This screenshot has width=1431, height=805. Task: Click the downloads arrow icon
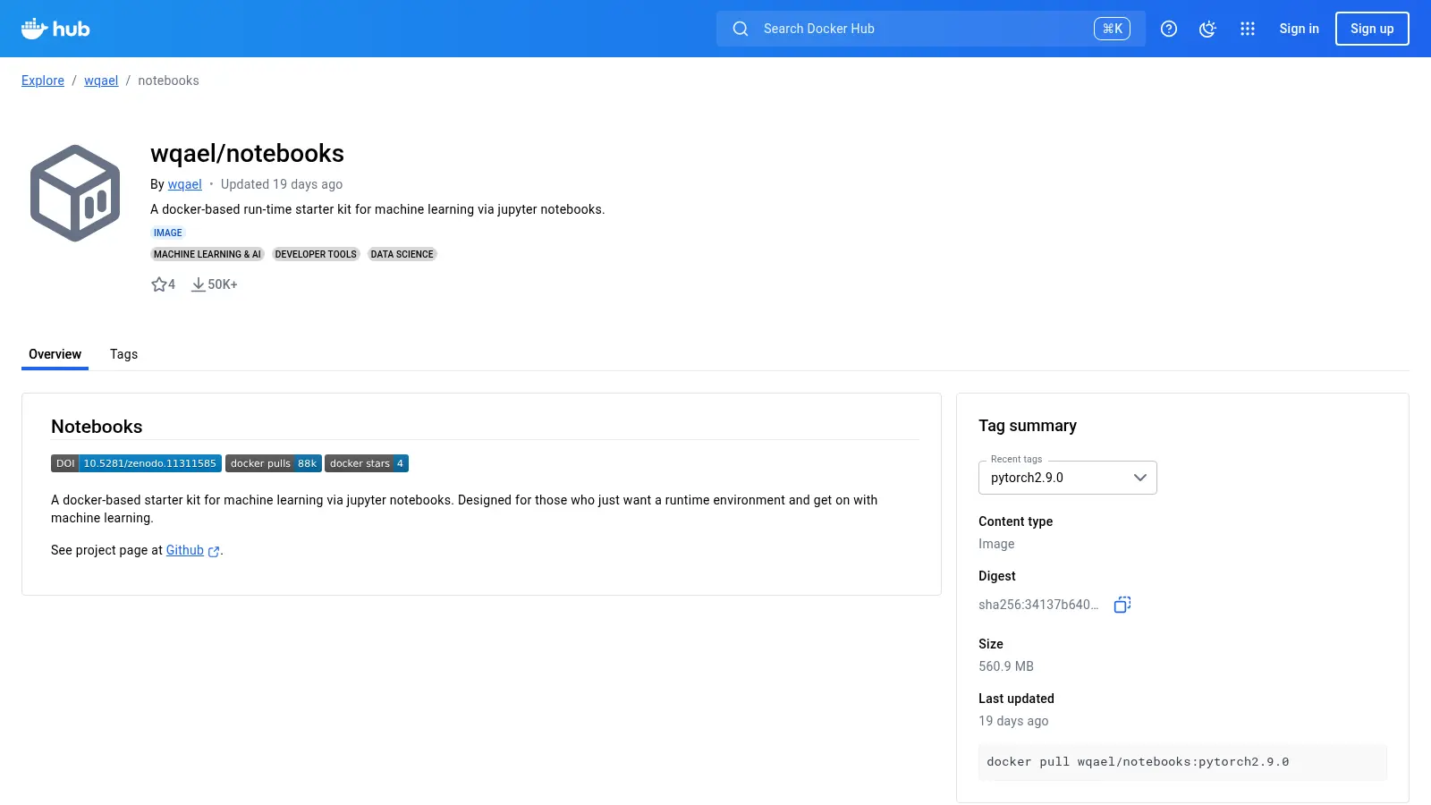pyautogui.click(x=199, y=284)
